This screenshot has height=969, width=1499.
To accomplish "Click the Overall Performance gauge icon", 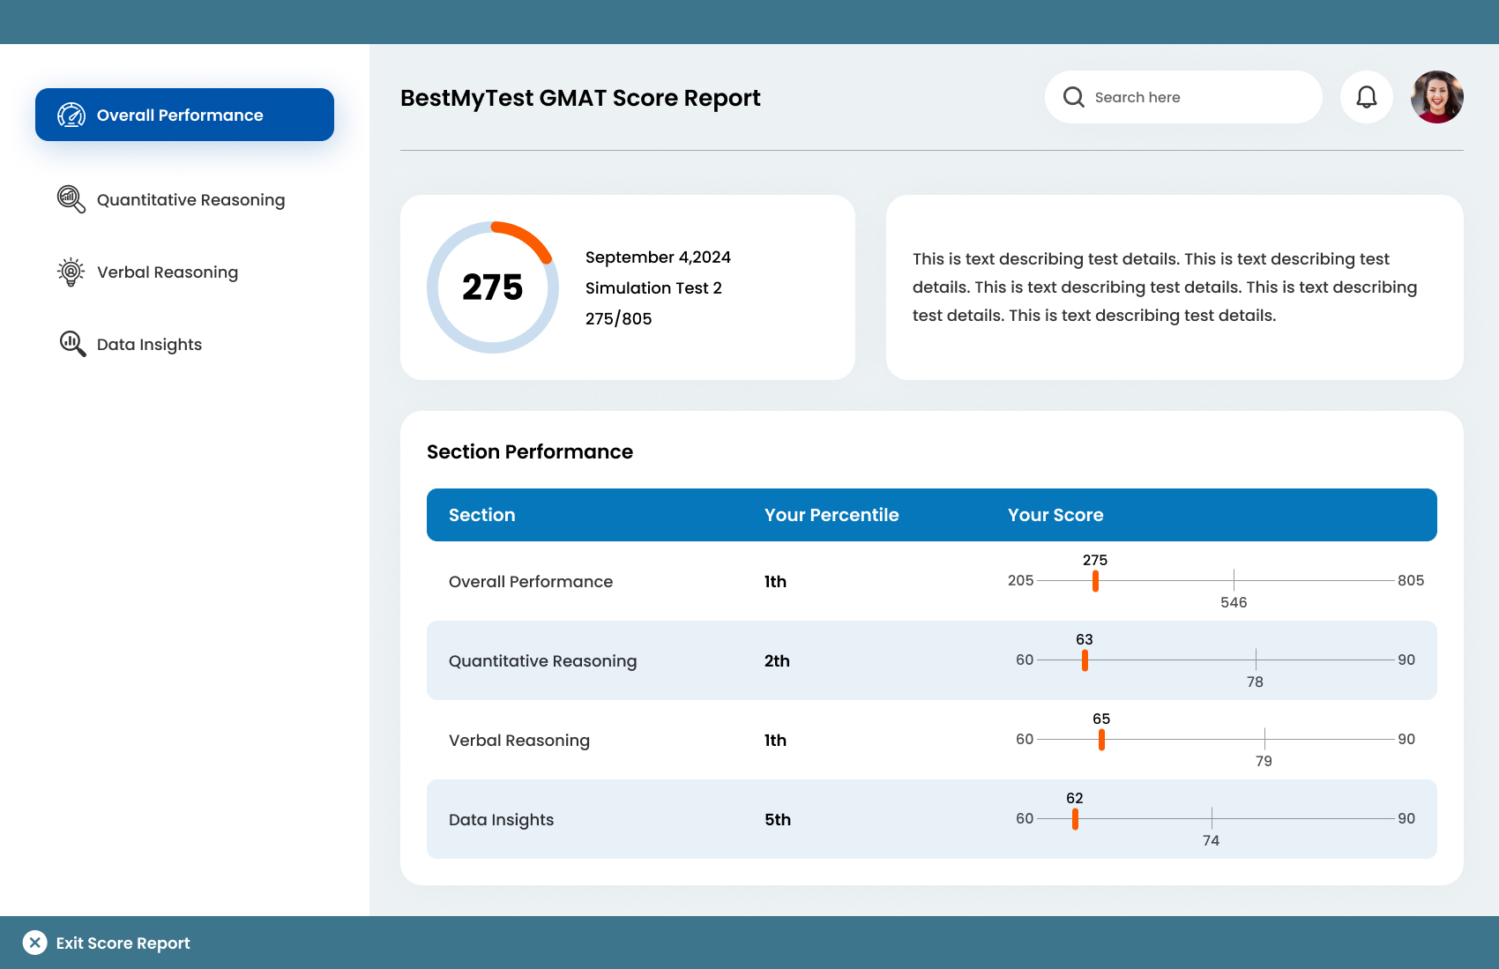I will (71, 115).
